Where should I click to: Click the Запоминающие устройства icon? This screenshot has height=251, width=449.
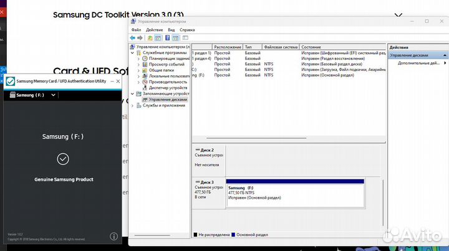point(138,93)
